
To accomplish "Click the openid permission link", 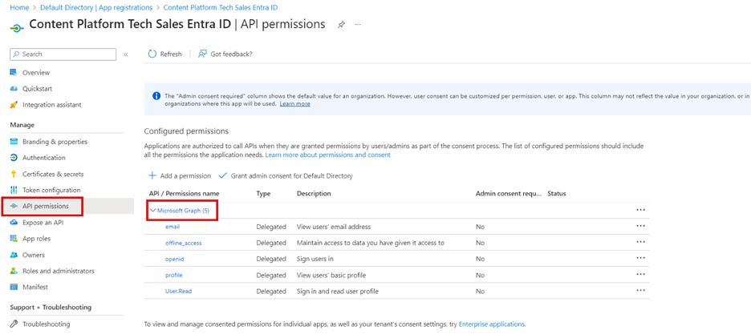I will 174,259.
